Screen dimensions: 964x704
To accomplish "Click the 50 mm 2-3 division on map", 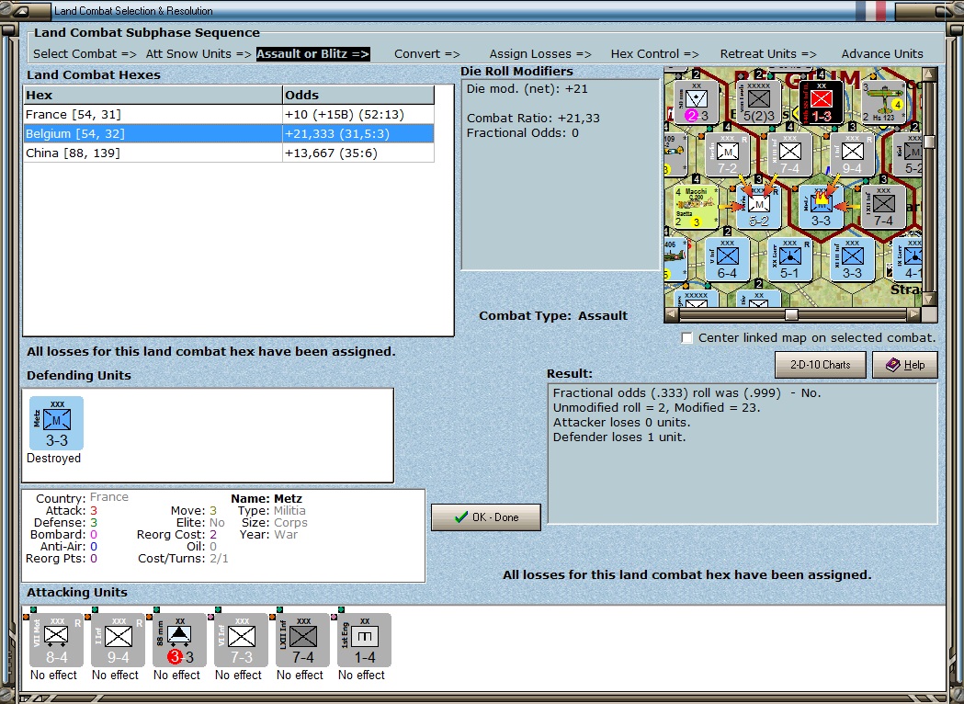I will coord(697,102).
